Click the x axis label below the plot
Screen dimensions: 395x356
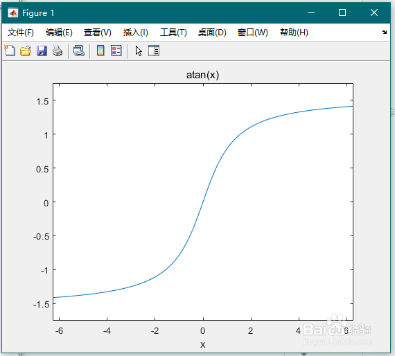[x=203, y=345]
